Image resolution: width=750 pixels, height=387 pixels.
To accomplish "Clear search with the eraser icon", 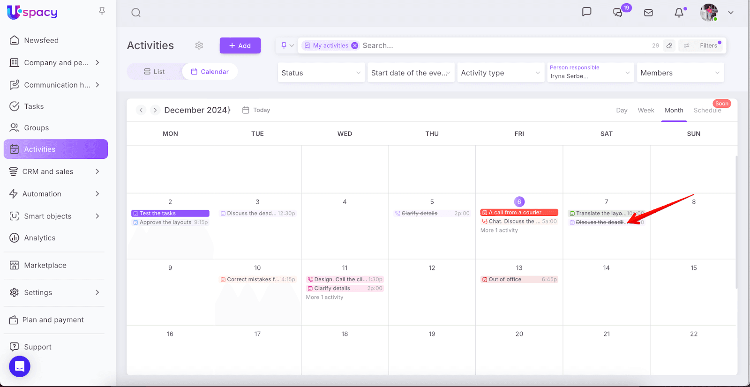I will tap(669, 45).
